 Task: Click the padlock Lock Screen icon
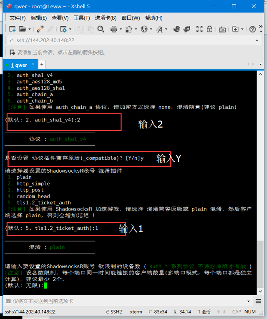point(209,29)
